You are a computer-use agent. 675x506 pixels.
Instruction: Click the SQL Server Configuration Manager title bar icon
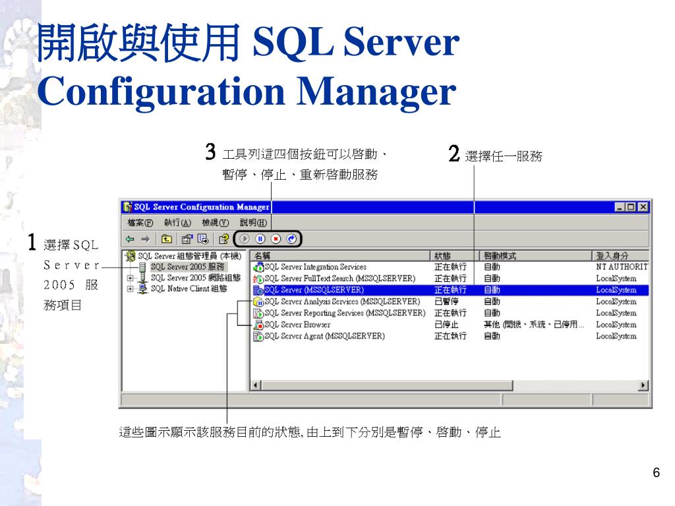pos(127,207)
